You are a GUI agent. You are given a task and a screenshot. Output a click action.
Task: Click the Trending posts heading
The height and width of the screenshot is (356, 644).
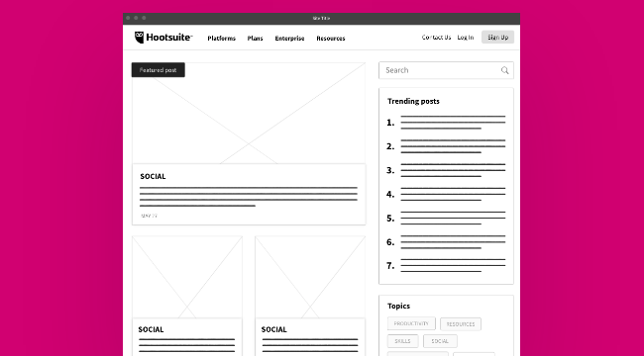413,101
